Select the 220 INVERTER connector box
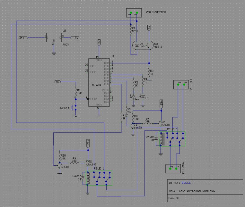Screen dimensions: 245x207 [134, 13]
